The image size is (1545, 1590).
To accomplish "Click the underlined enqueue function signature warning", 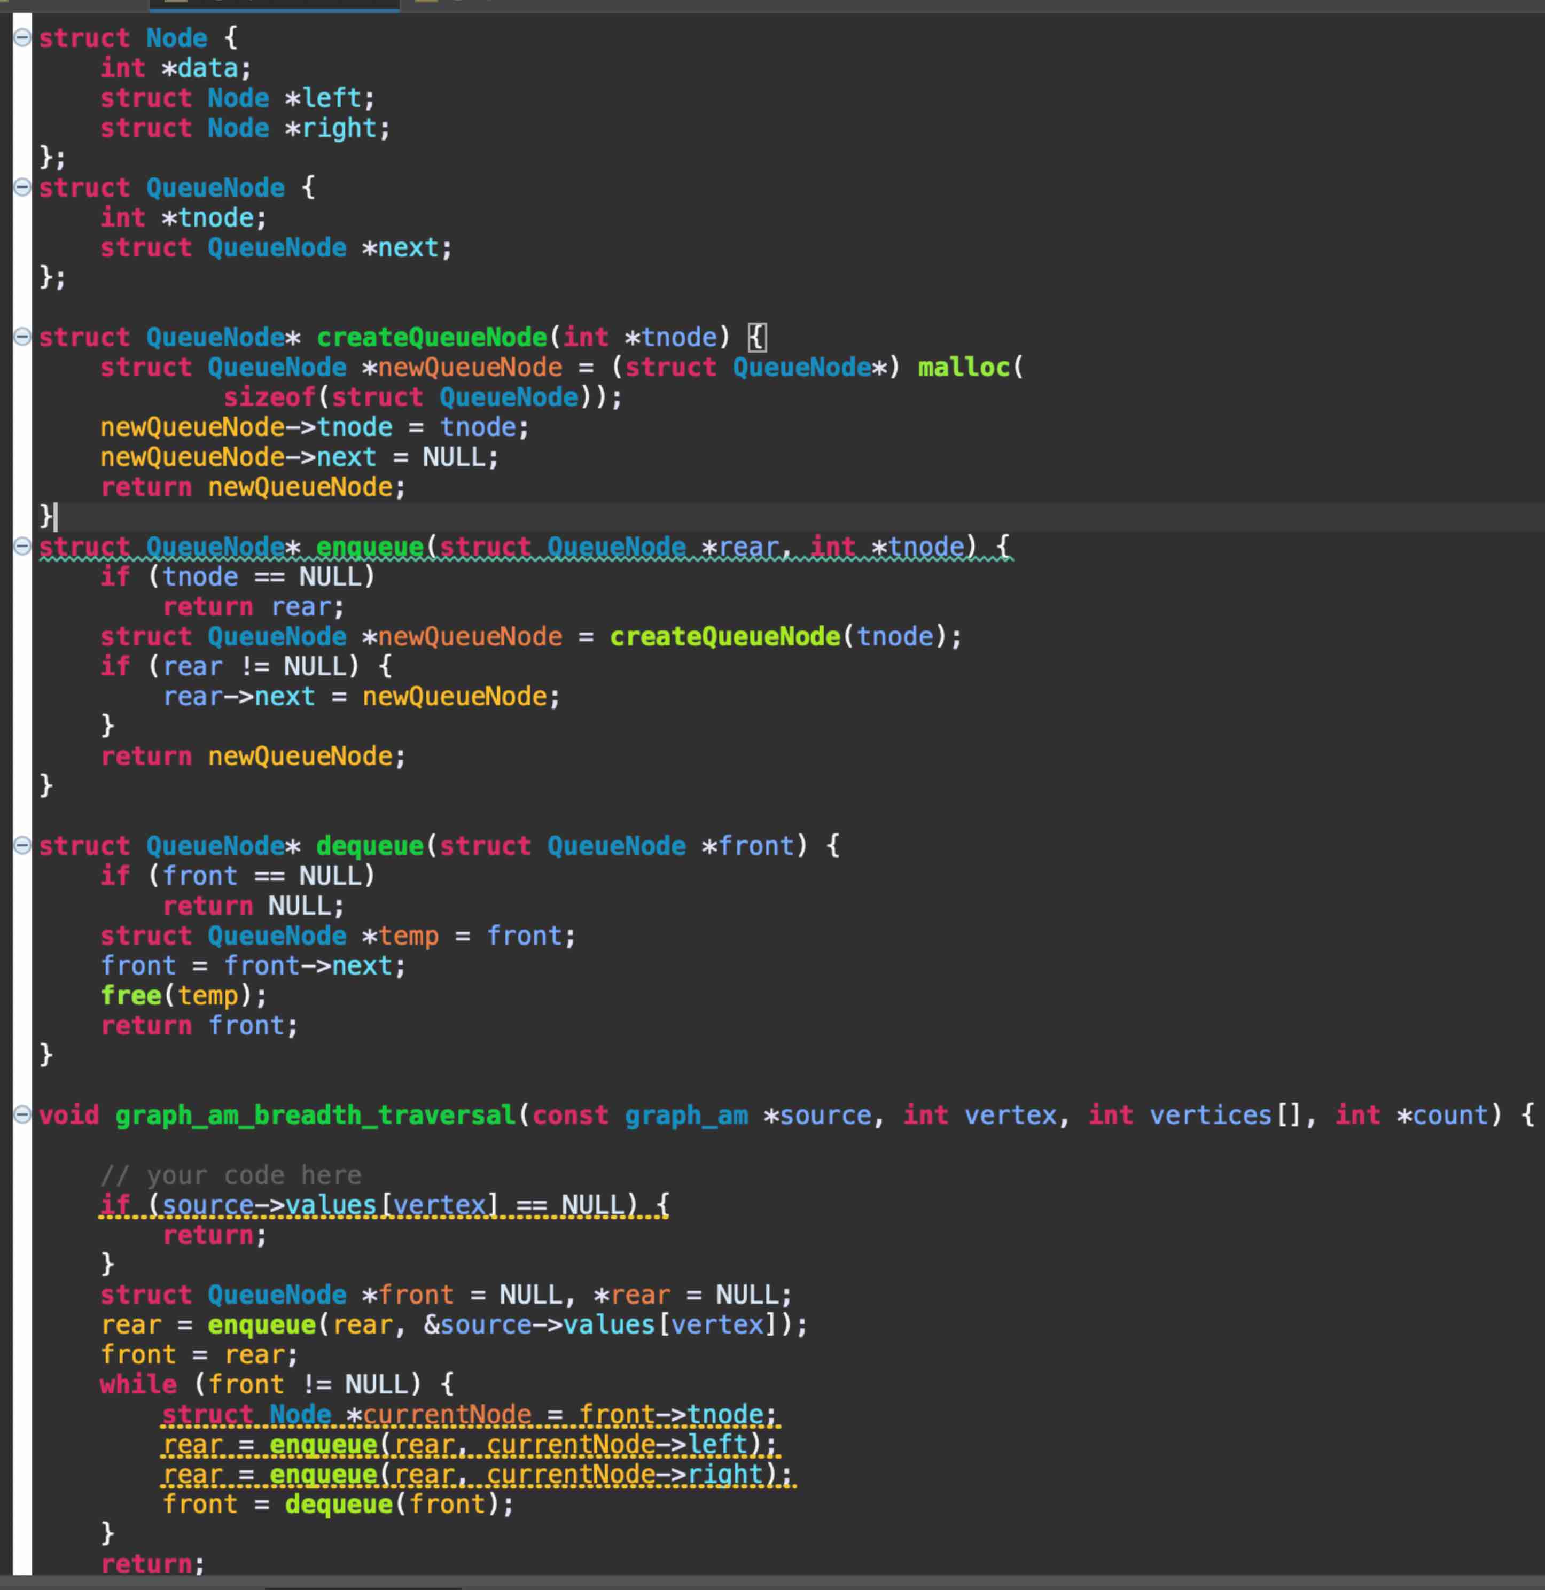I will coord(519,546).
